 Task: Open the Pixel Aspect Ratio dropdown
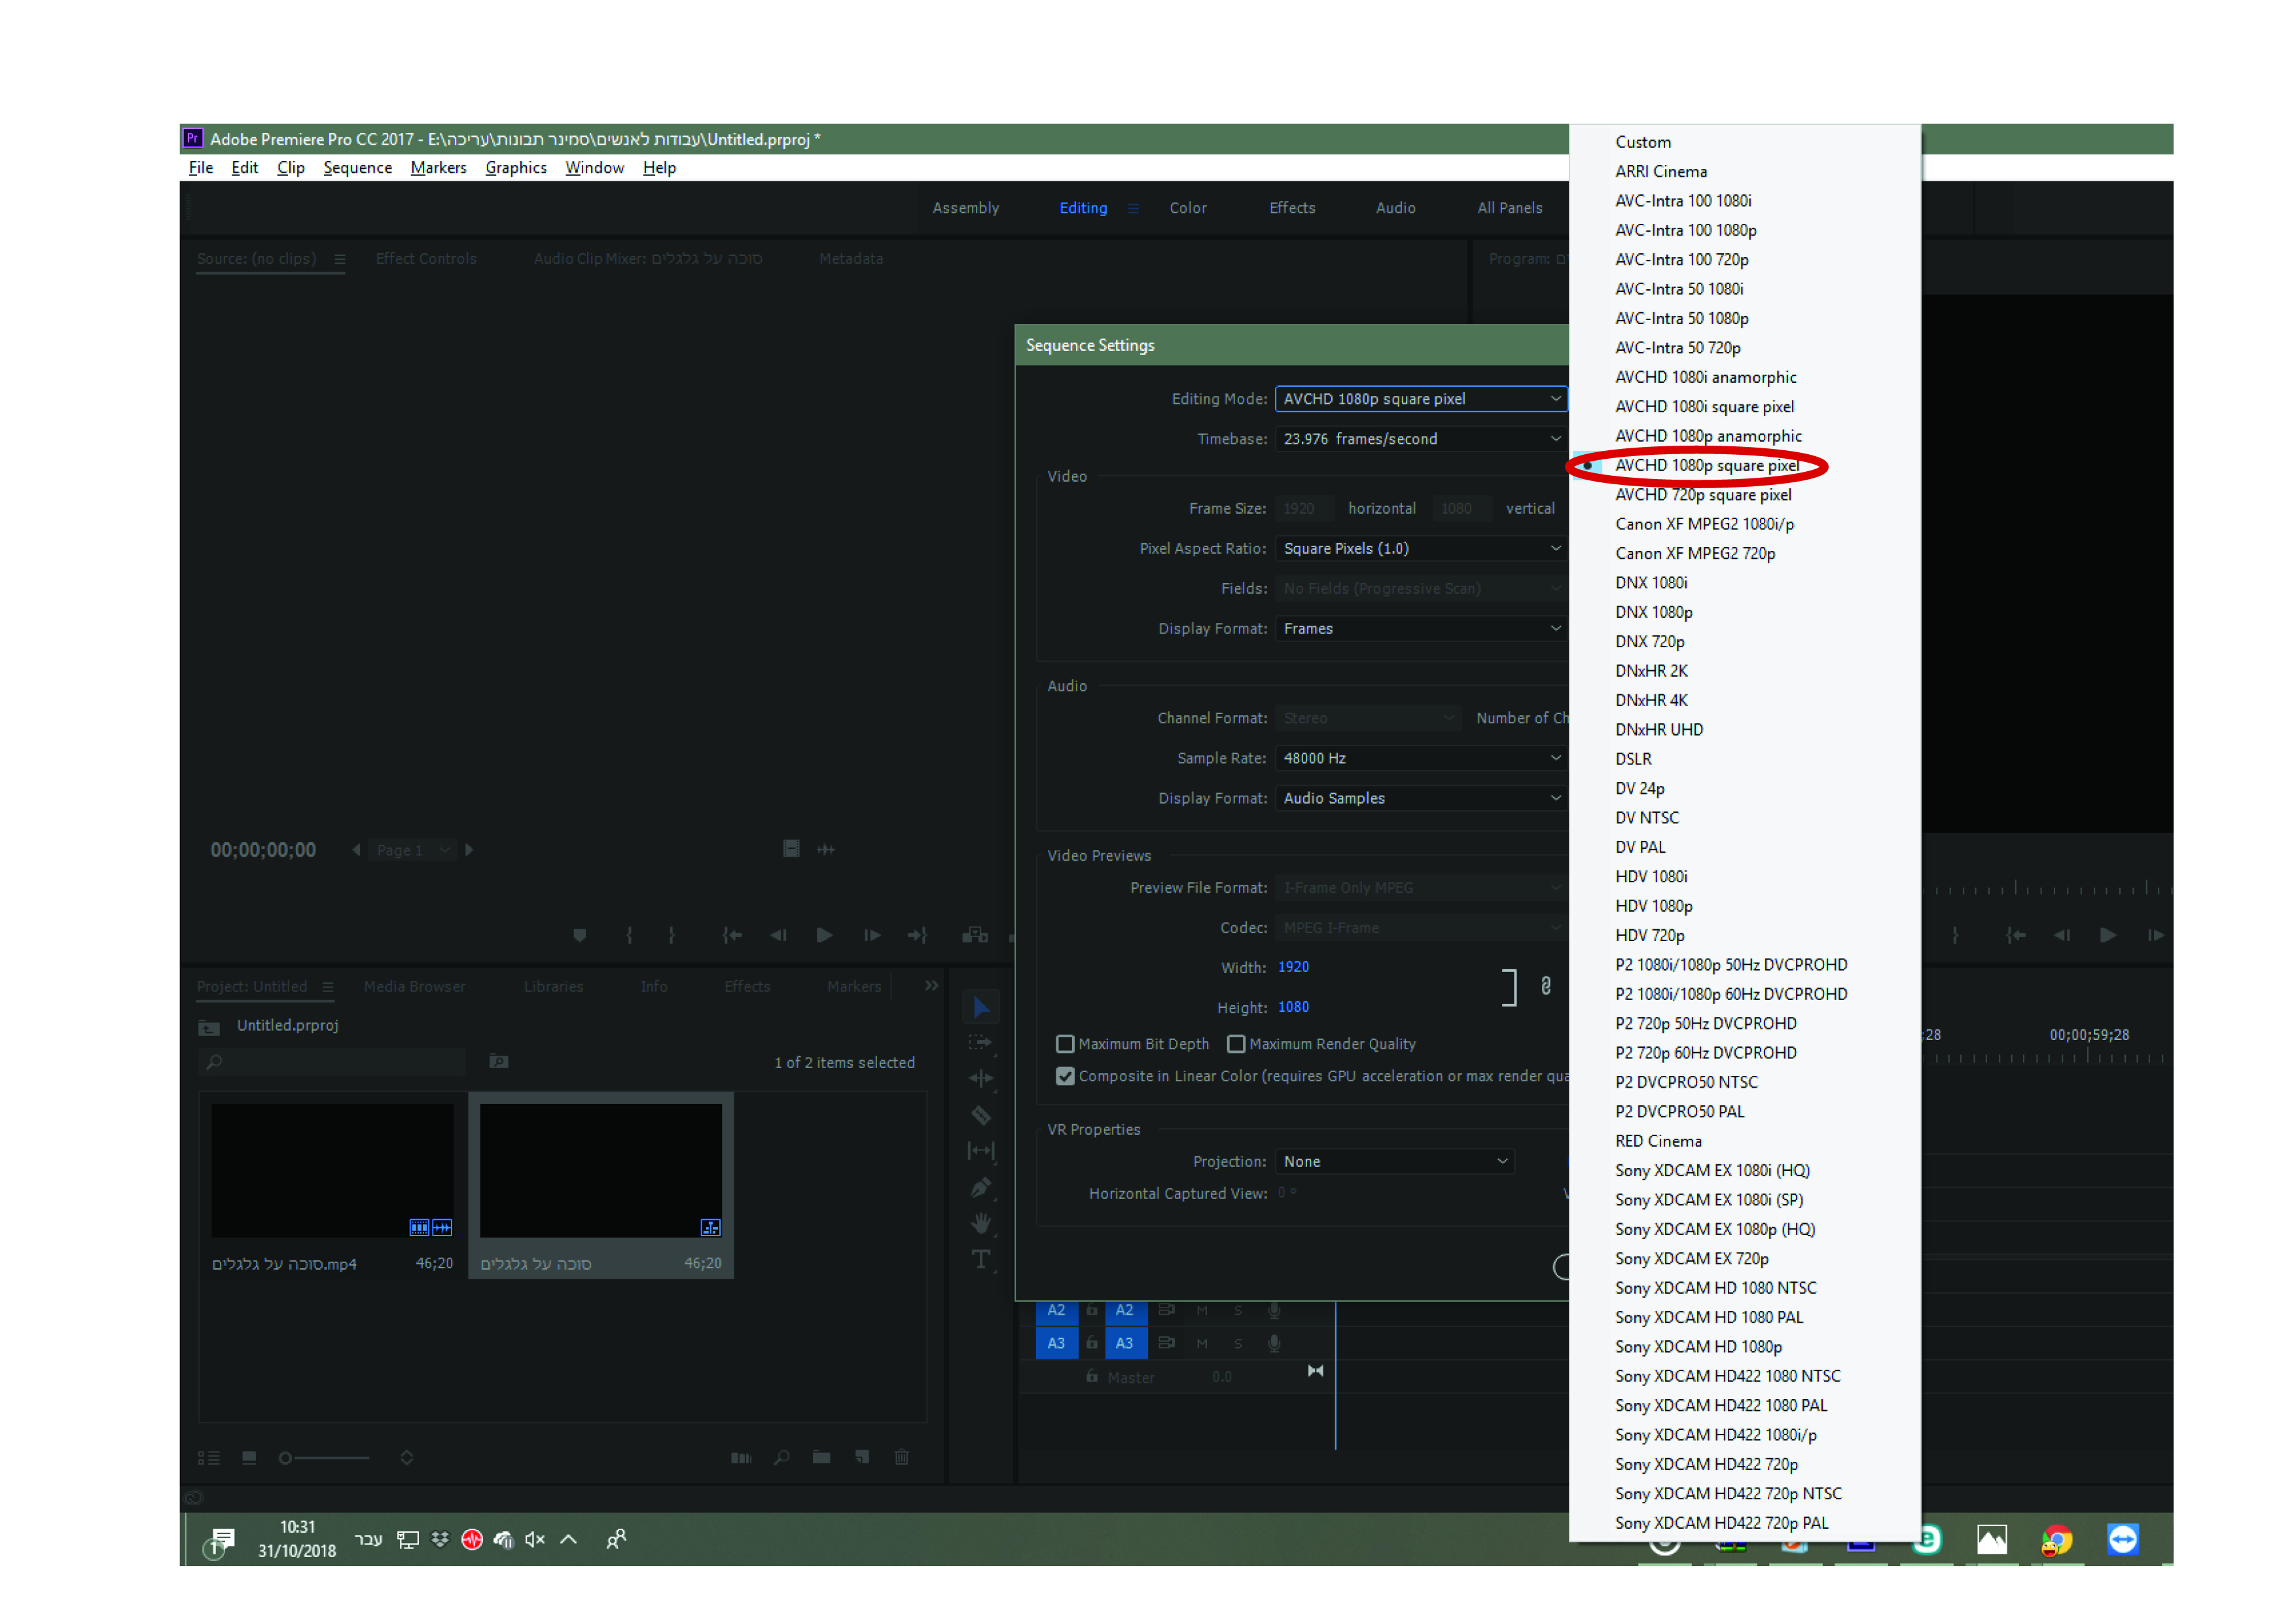1420,548
